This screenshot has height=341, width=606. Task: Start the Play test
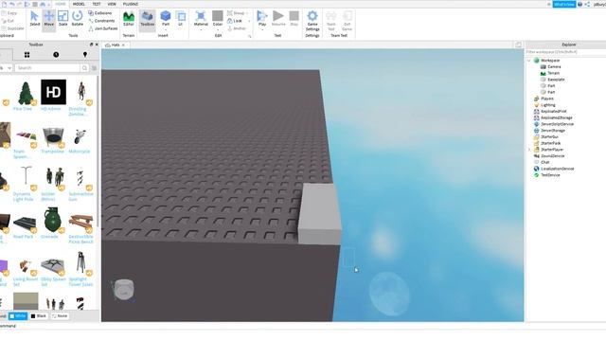[x=262, y=17]
